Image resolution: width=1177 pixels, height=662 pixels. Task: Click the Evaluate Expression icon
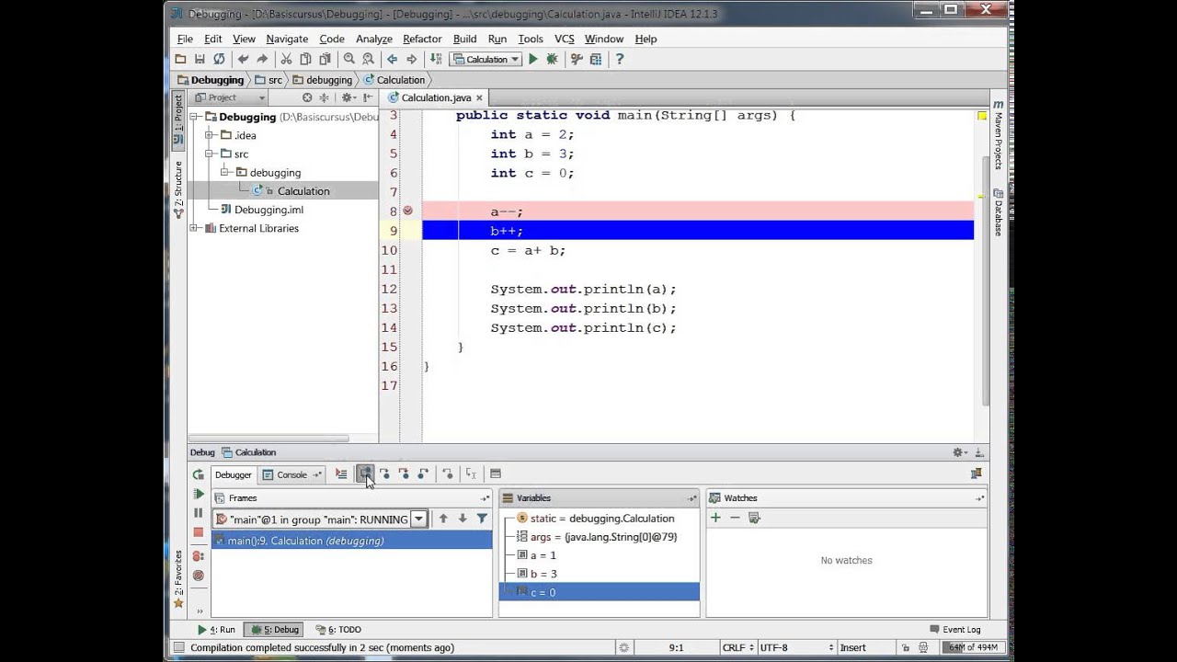496,474
